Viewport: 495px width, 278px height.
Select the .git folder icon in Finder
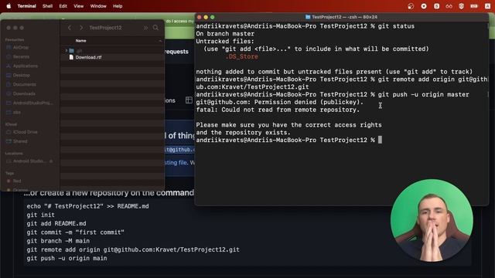click(72, 50)
